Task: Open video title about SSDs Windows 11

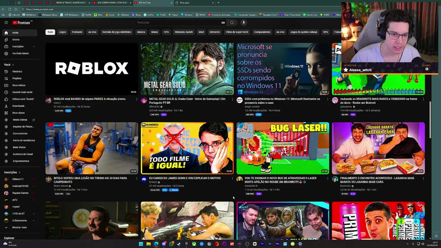Action: (283, 101)
